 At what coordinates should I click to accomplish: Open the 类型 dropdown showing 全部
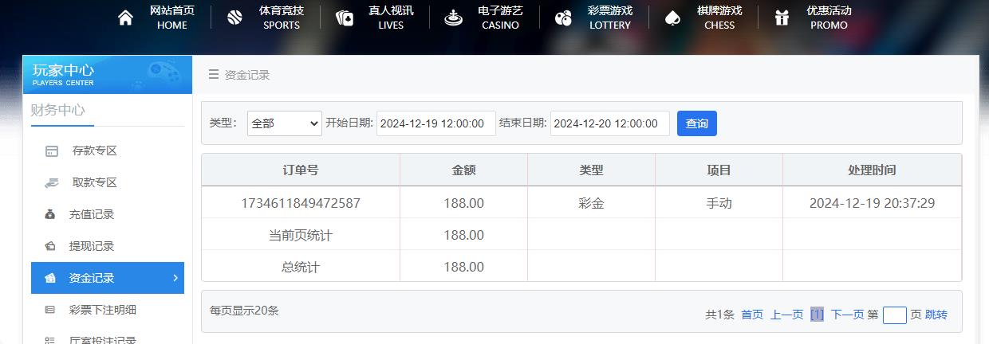pos(284,123)
